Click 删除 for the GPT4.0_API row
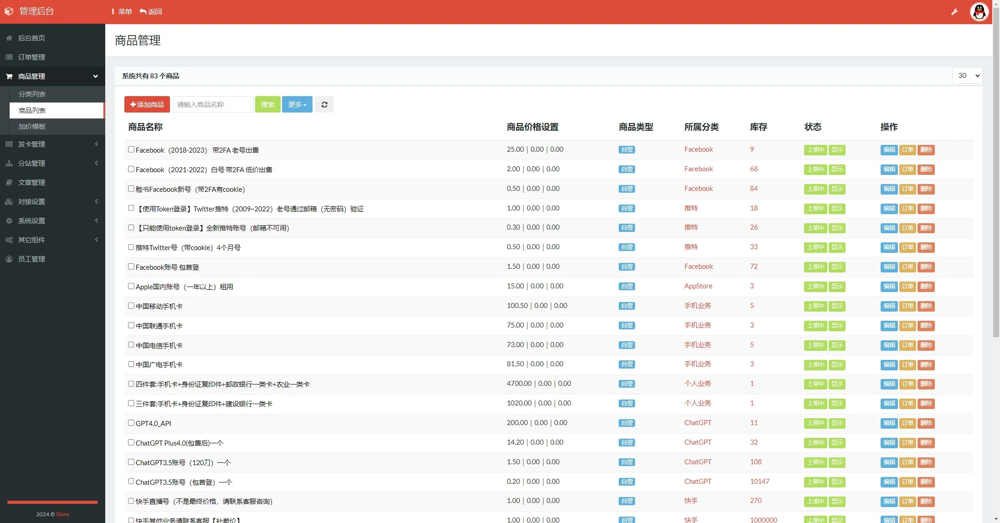Viewport: 1000px width, 523px height. pos(926,423)
